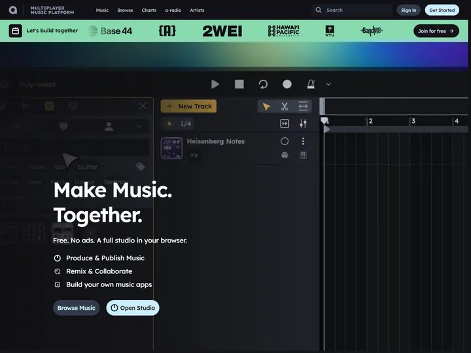The image size is (471, 353).
Task: Click the automation dial icon on Heisenberg track
Action: point(285,155)
